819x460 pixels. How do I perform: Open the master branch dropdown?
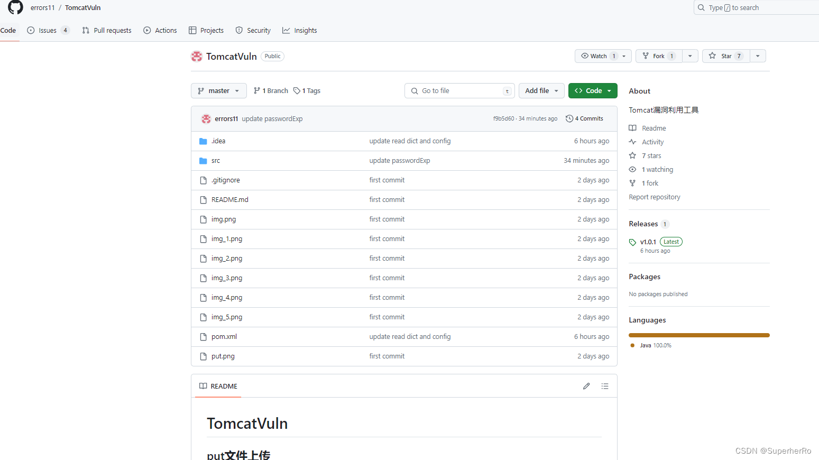pyautogui.click(x=218, y=90)
